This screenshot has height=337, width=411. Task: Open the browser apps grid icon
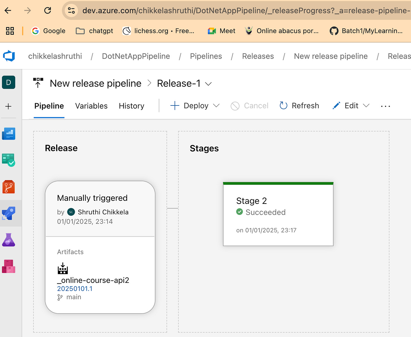point(10,31)
